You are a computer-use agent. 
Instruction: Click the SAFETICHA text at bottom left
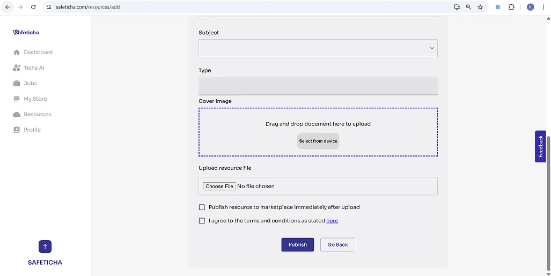click(x=45, y=262)
